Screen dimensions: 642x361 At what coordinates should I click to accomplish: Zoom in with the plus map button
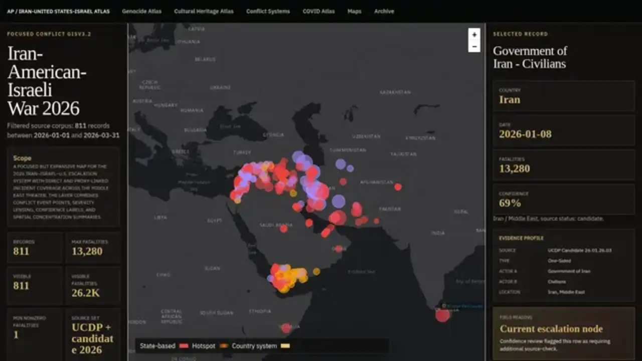click(x=474, y=35)
